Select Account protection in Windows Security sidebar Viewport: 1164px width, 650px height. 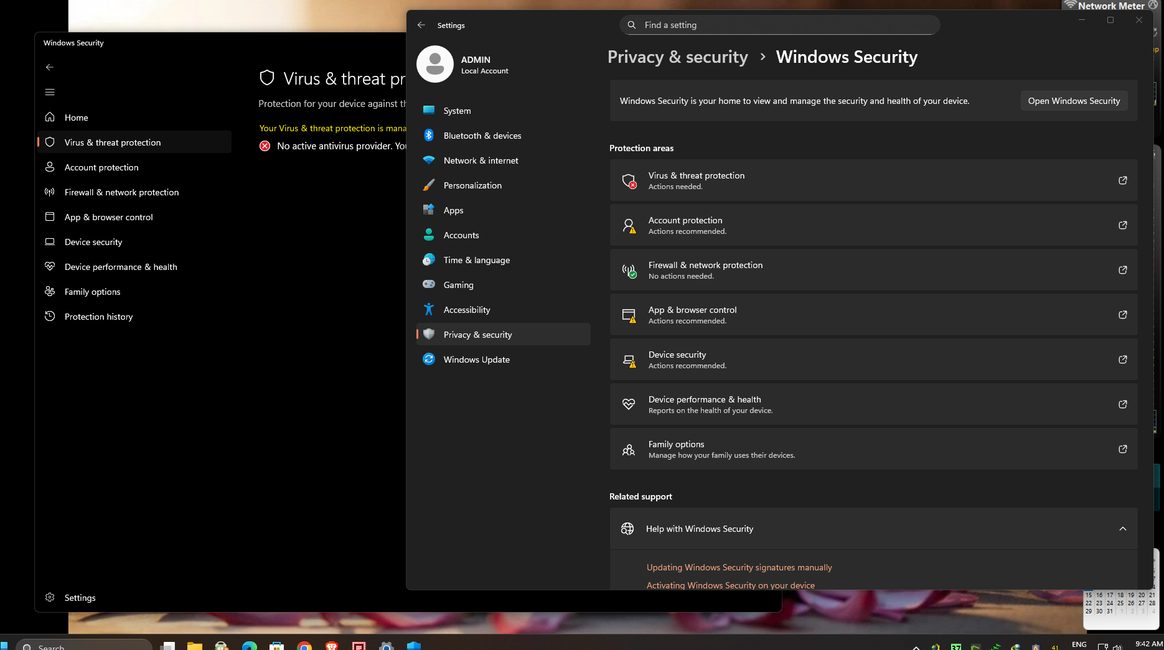click(x=134, y=167)
